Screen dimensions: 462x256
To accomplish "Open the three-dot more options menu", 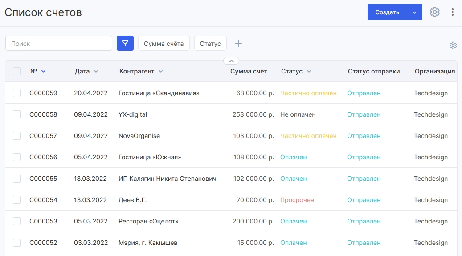I will [453, 12].
